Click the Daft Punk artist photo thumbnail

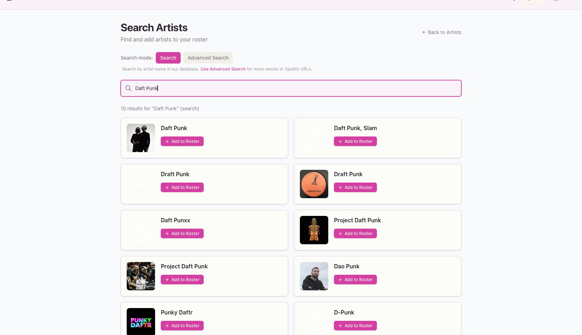(x=141, y=138)
